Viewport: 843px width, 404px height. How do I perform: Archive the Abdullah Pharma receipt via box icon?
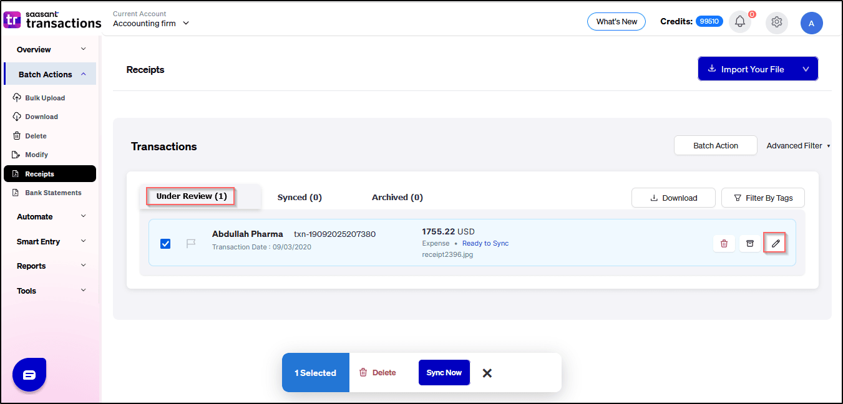click(749, 243)
